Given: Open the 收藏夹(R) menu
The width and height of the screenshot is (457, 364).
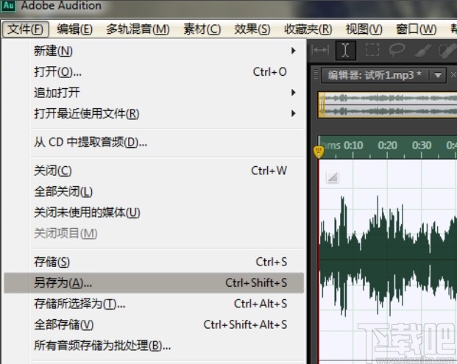Looking at the screenshot, I should (308, 29).
